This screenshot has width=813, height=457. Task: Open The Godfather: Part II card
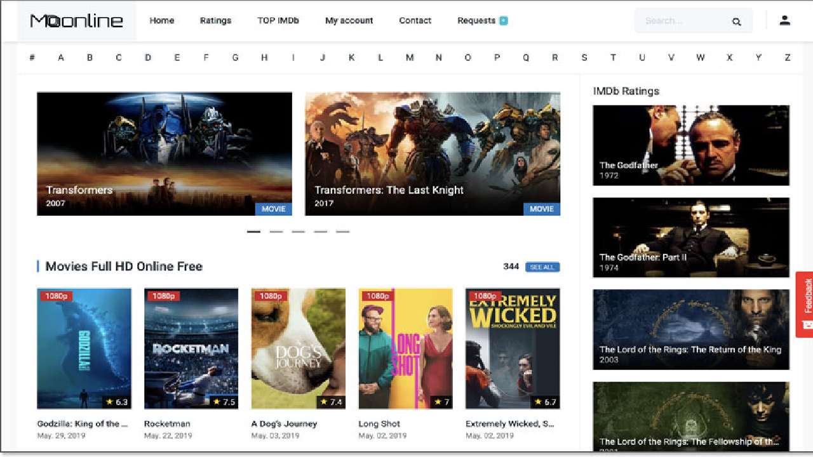tap(691, 237)
